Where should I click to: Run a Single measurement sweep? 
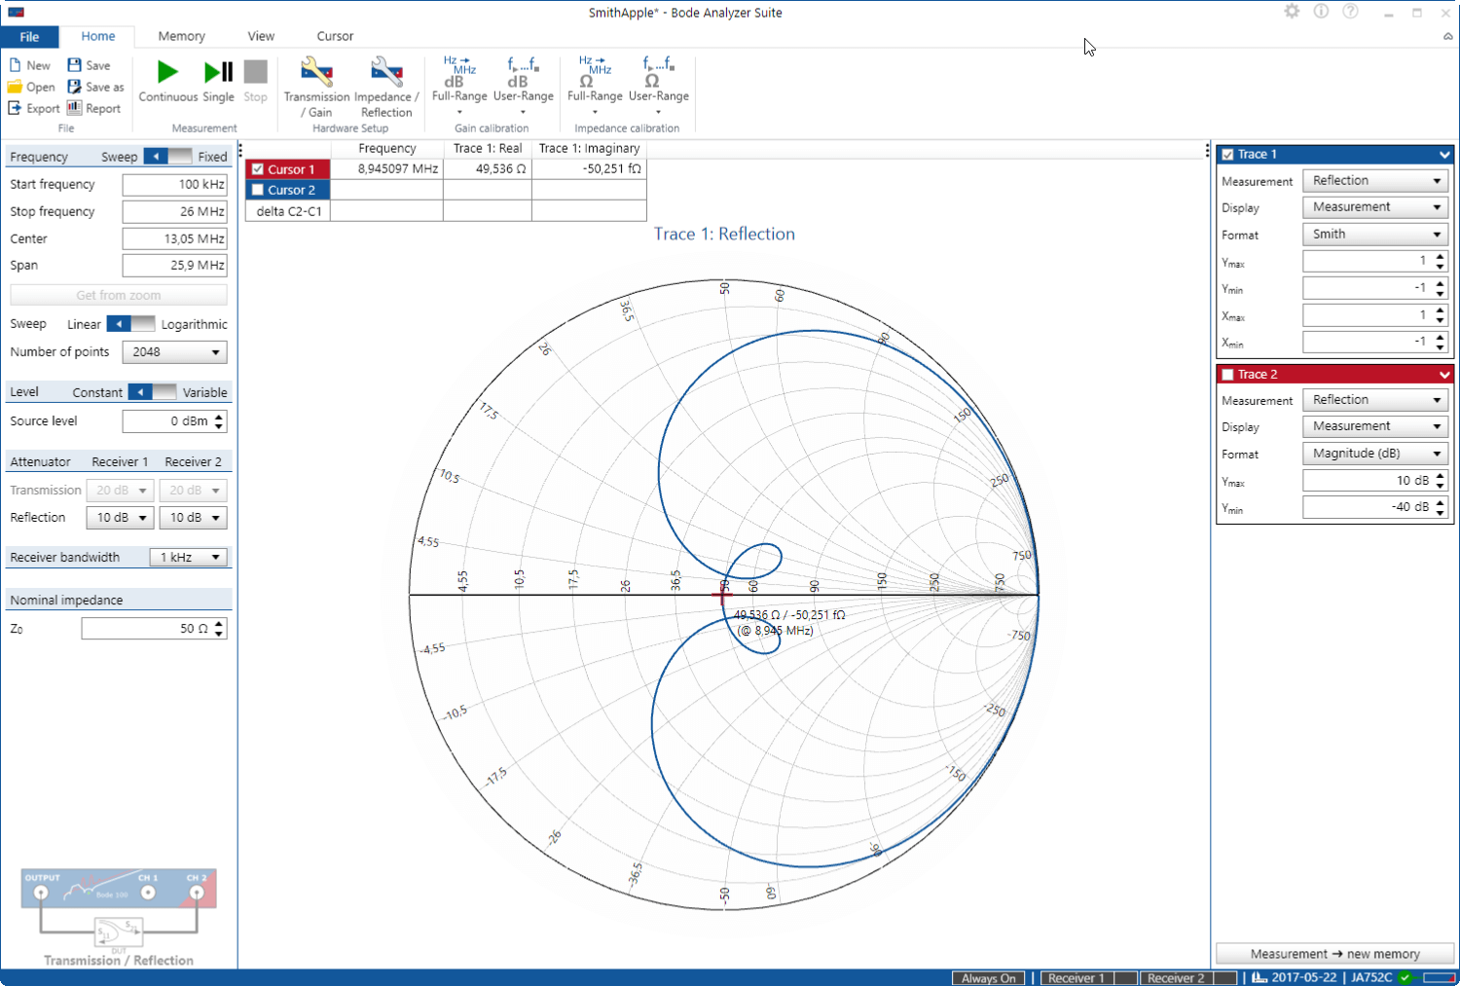click(x=218, y=81)
